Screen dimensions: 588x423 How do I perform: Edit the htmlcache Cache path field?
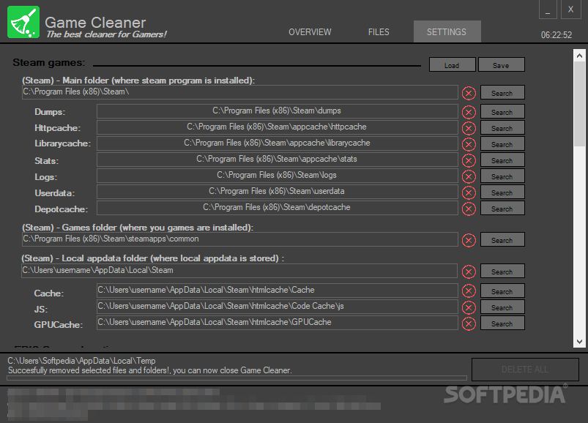pyautogui.click(x=277, y=291)
